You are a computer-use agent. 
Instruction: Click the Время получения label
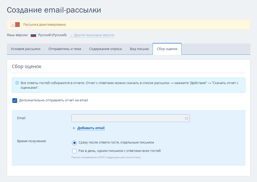coord(31,141)
